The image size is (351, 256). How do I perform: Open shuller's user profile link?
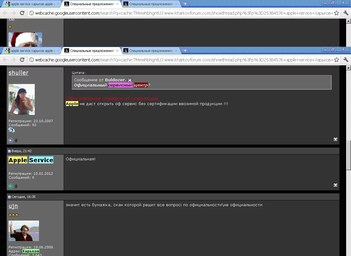coord(18,73)
